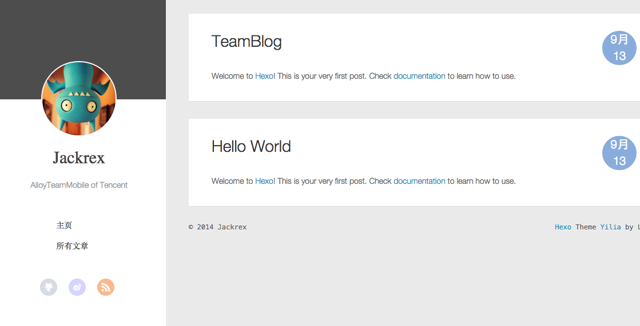Open the GitHub profile icon

coord(49,287)
